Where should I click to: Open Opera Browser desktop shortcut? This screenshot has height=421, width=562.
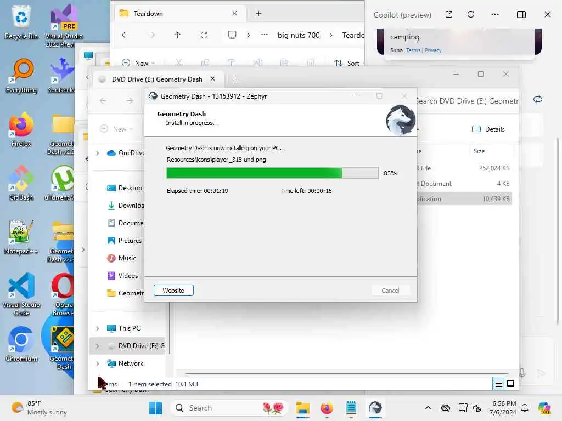click(63, 294)
